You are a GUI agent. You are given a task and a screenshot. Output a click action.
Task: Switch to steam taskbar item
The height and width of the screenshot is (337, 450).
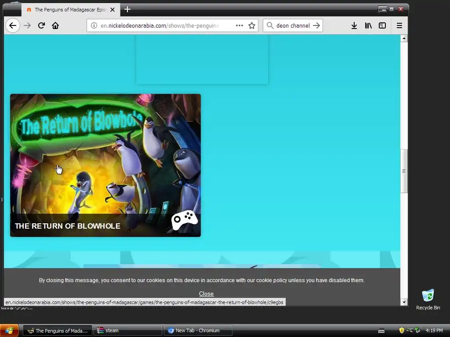[128, 330]
